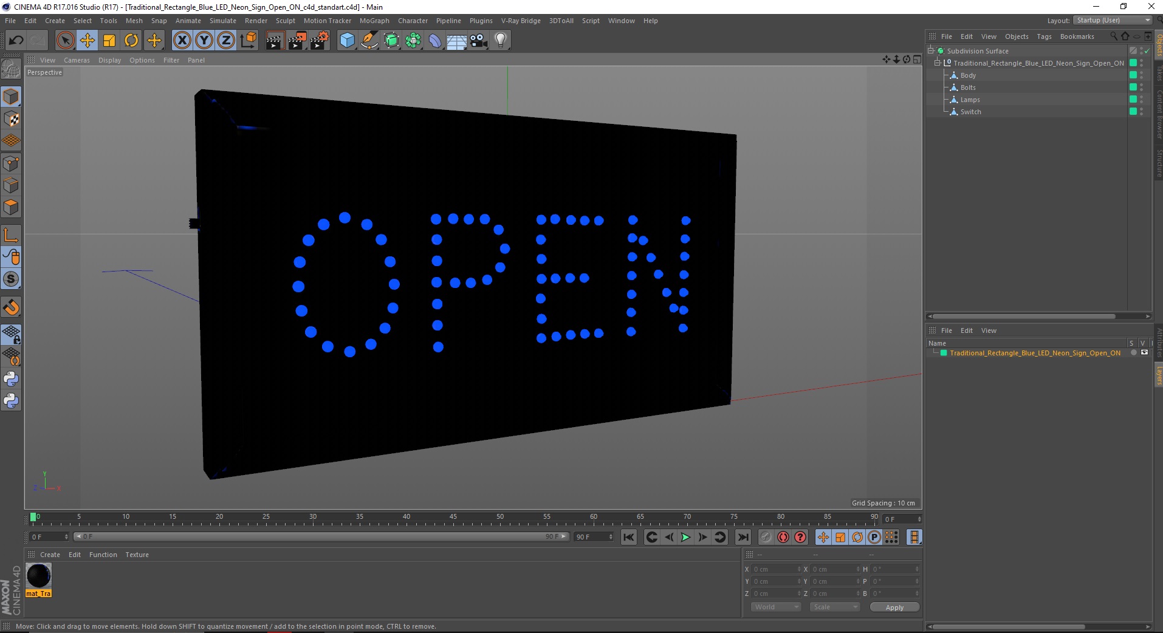
Task: Toggle Bolts layer color square
Action: (1133, 87)
